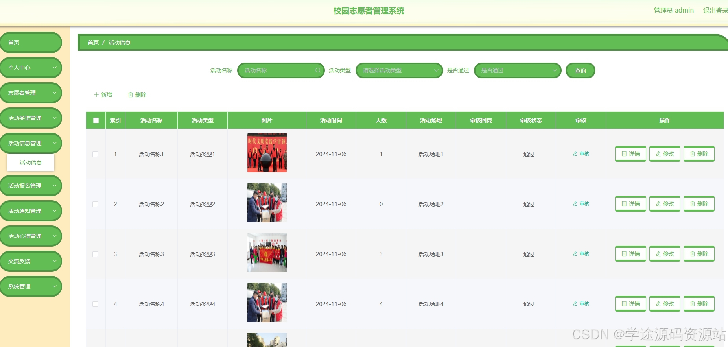Click cell 活动类型2
The height and width of the screenshot is (347, 728).
pos(203,204)
